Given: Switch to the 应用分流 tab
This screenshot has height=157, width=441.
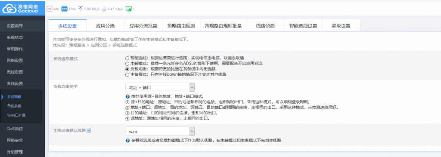Looking at the screenshot, I should click(106, 26).
